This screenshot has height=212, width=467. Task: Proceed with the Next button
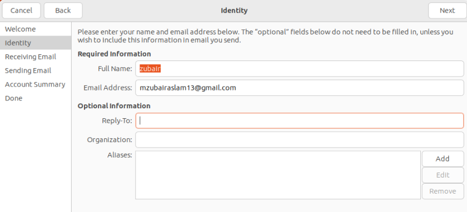click(447, 11)
